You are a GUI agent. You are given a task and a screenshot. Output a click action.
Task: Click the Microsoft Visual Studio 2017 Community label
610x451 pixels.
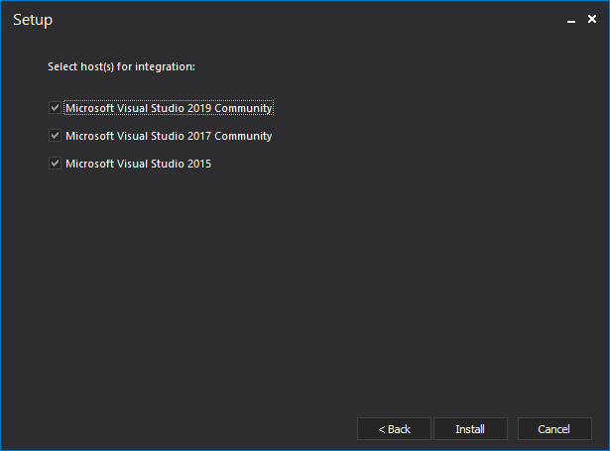169,136
